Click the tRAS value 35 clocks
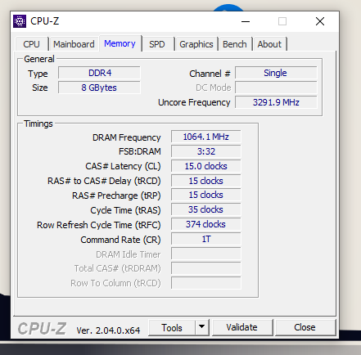361x355 pixels. click(206, 209)
